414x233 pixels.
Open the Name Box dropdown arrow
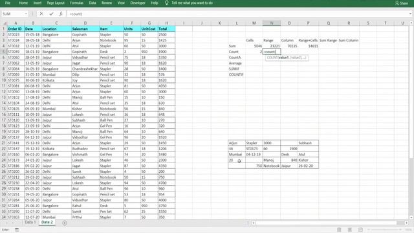tap(26, 14)
